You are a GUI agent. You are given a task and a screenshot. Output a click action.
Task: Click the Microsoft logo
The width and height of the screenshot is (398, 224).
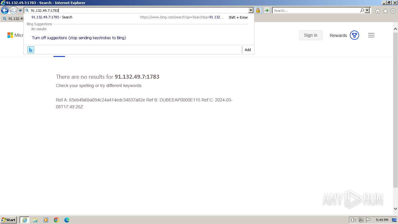[15, 35]
